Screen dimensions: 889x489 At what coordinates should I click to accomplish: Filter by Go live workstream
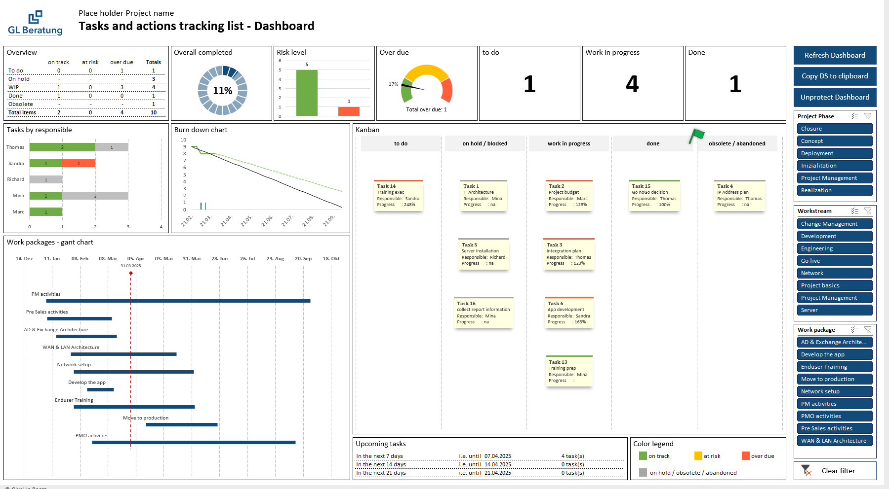point(835,261)
